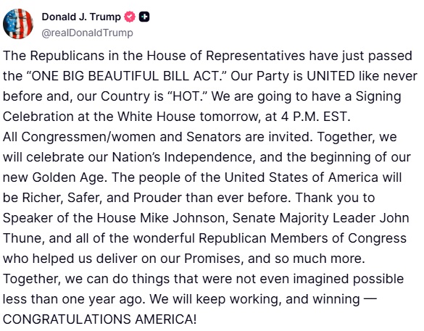Click the phrase "House of Representatives"

226,56
